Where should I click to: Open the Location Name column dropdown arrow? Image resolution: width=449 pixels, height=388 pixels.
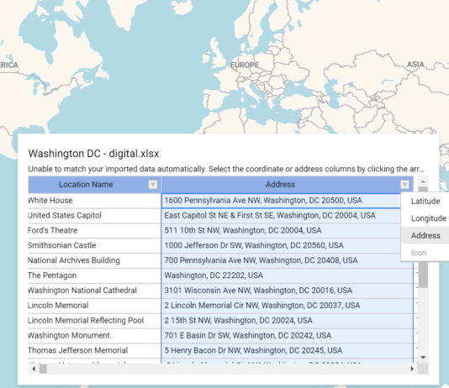[153, 185]
